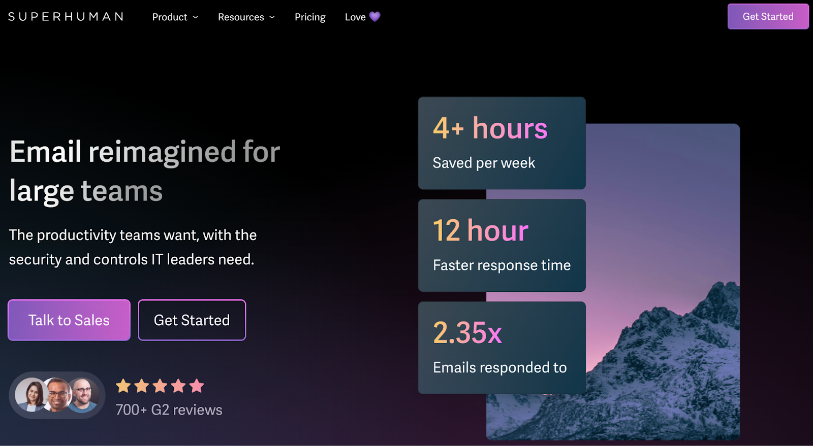Click Get Started in the top navigation
The width and height of the screenshot is (813, 446).
768,16
